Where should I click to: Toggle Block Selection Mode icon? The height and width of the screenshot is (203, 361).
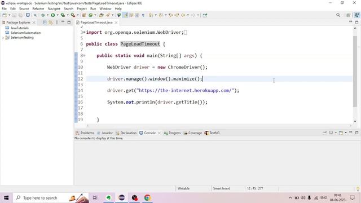click(137, 15)
